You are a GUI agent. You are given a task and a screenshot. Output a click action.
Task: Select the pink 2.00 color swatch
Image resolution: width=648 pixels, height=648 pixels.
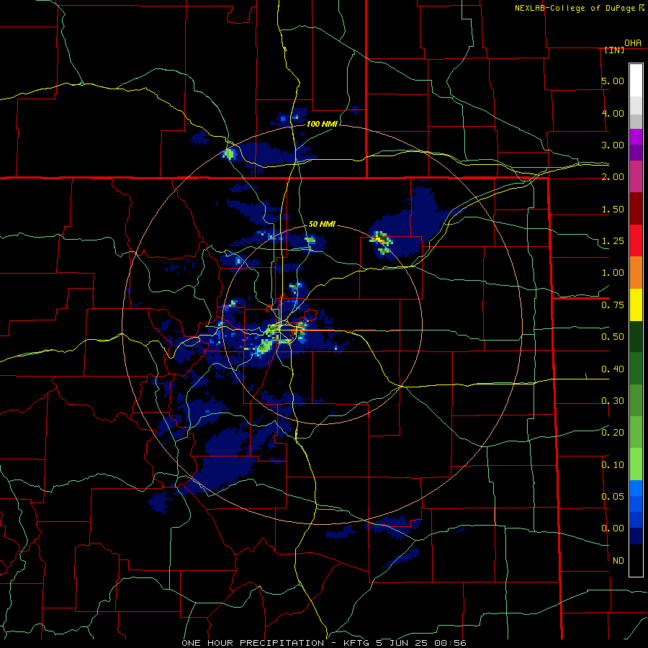click(x=636, y=176)
